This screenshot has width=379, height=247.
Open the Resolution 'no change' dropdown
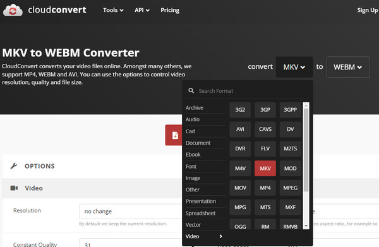tap(131, 211)
